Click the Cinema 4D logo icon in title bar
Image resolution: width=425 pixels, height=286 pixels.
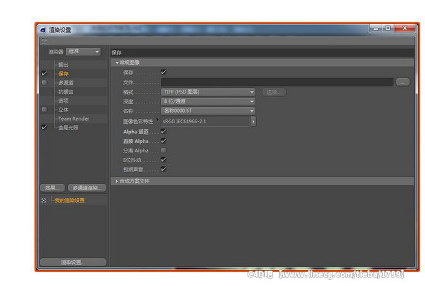click(x=43, y=30)
